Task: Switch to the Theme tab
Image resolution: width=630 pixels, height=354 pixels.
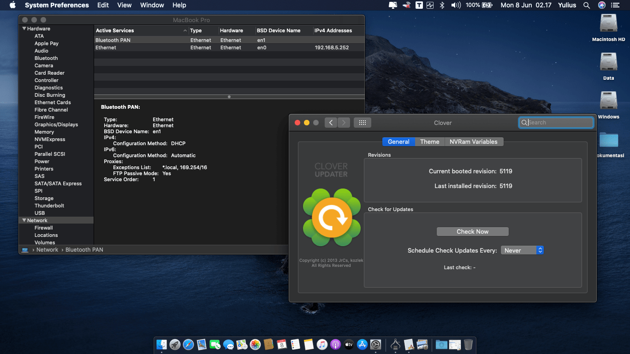Action: (430, 142)
